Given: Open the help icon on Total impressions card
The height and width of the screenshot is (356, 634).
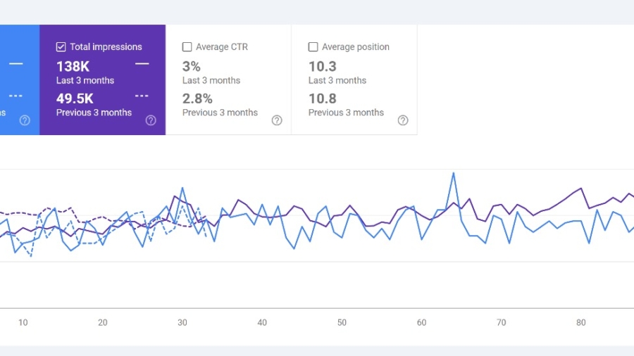Looking at the screenshot, I should click(x=151, y=120).
